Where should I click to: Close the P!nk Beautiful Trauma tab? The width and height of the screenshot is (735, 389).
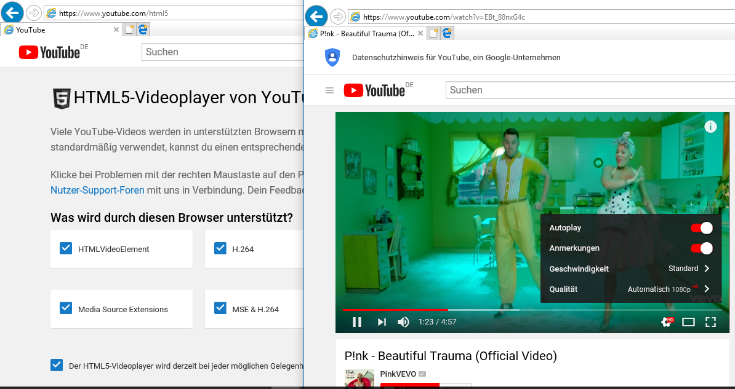(420, 33)
